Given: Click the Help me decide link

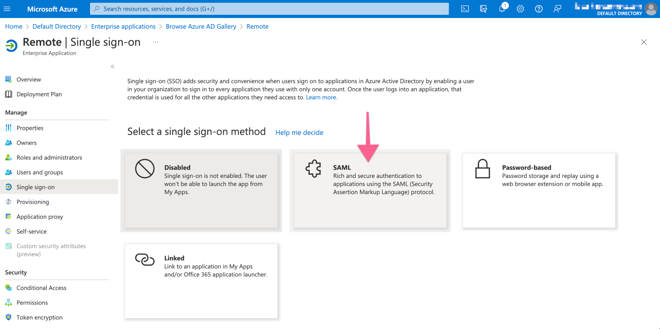Looking at the screenshot, I should click(299, 133).
